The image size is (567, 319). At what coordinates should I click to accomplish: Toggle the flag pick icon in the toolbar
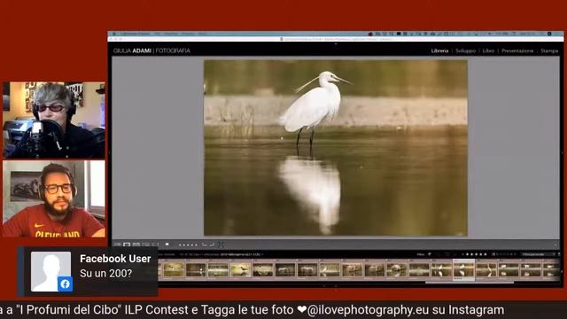click(x=167, y=245)
